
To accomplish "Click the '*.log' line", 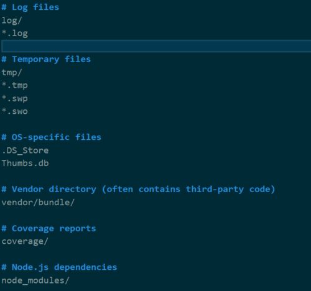I will coord(15,34).
